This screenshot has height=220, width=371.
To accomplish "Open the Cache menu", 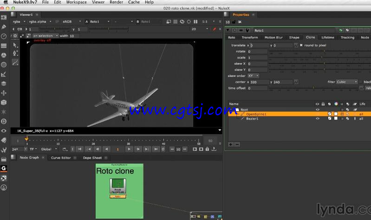I will click(x=134, y=2).
